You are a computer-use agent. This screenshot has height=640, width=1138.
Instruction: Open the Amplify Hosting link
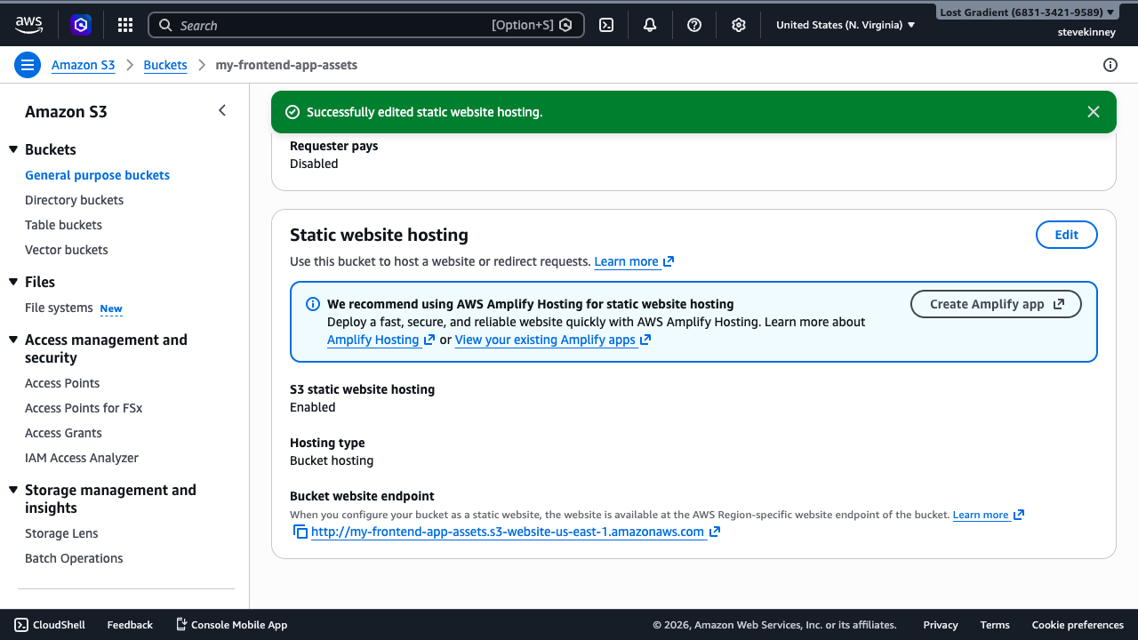coord(381,340)
